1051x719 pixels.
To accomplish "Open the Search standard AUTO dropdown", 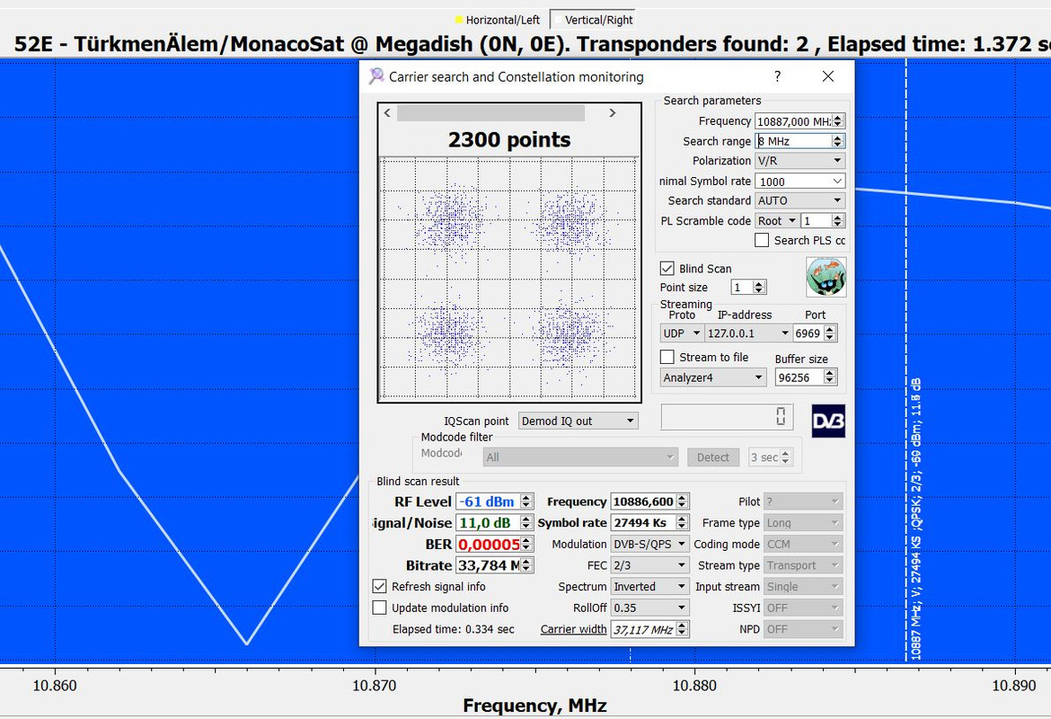I will tap(799, 200).
